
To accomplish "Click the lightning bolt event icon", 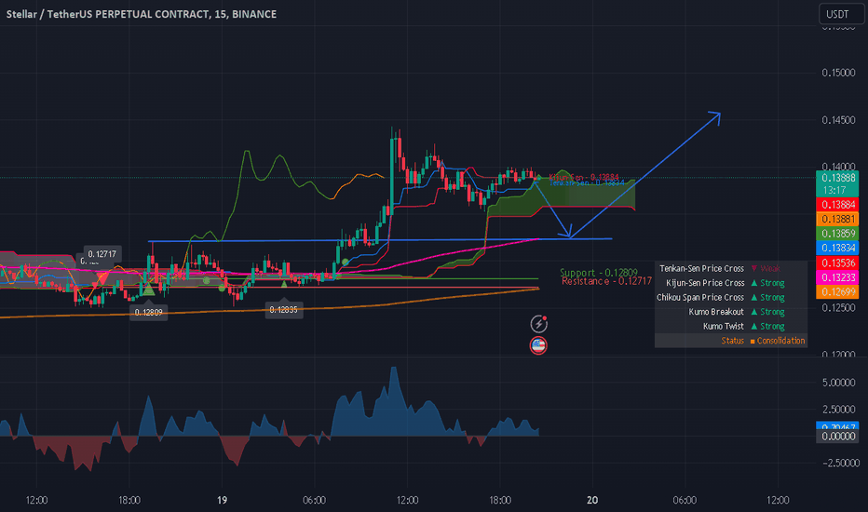I will [538, 324].
